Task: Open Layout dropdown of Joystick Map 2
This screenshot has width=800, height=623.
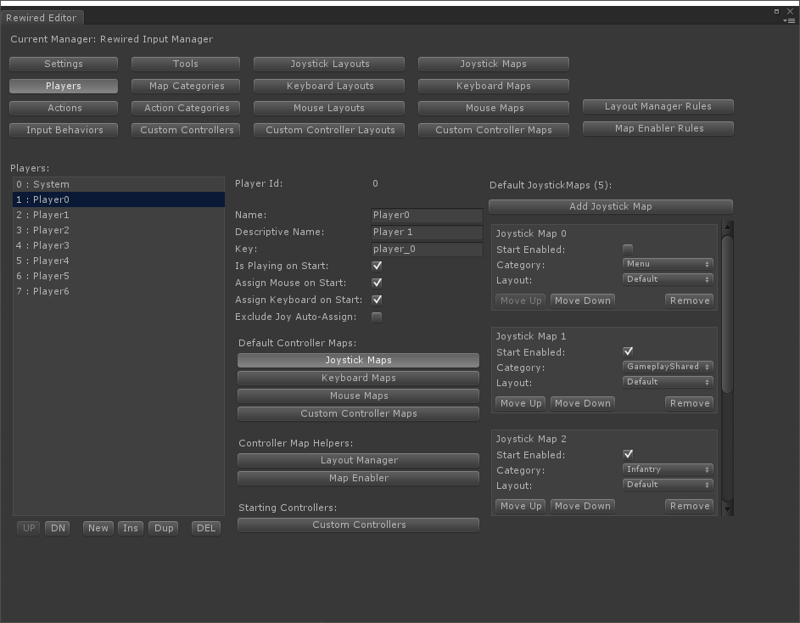Action: coord(668,485)
